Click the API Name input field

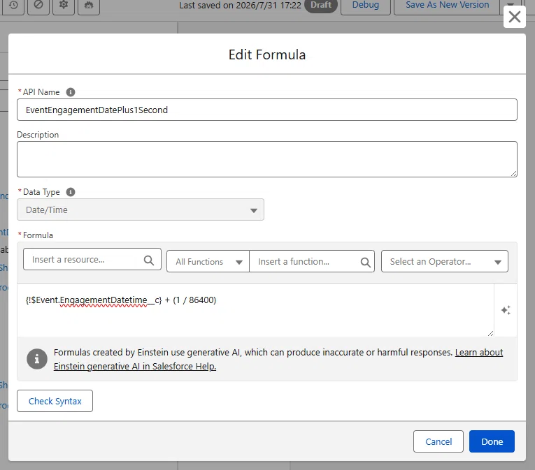[x=267, y=110]
